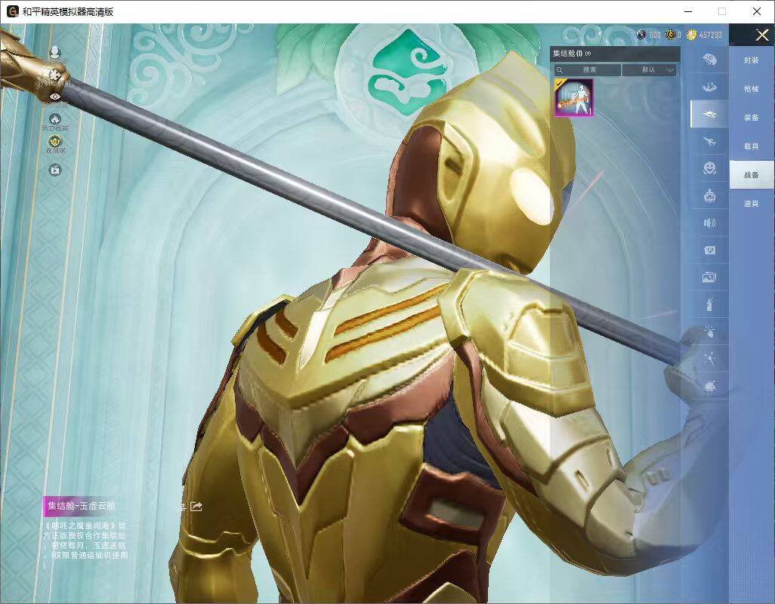Viewport: 775px width, 604px height.
Task: Open the 道具 (items) tab
Action: pyautogui.click(x=752, y=204)
